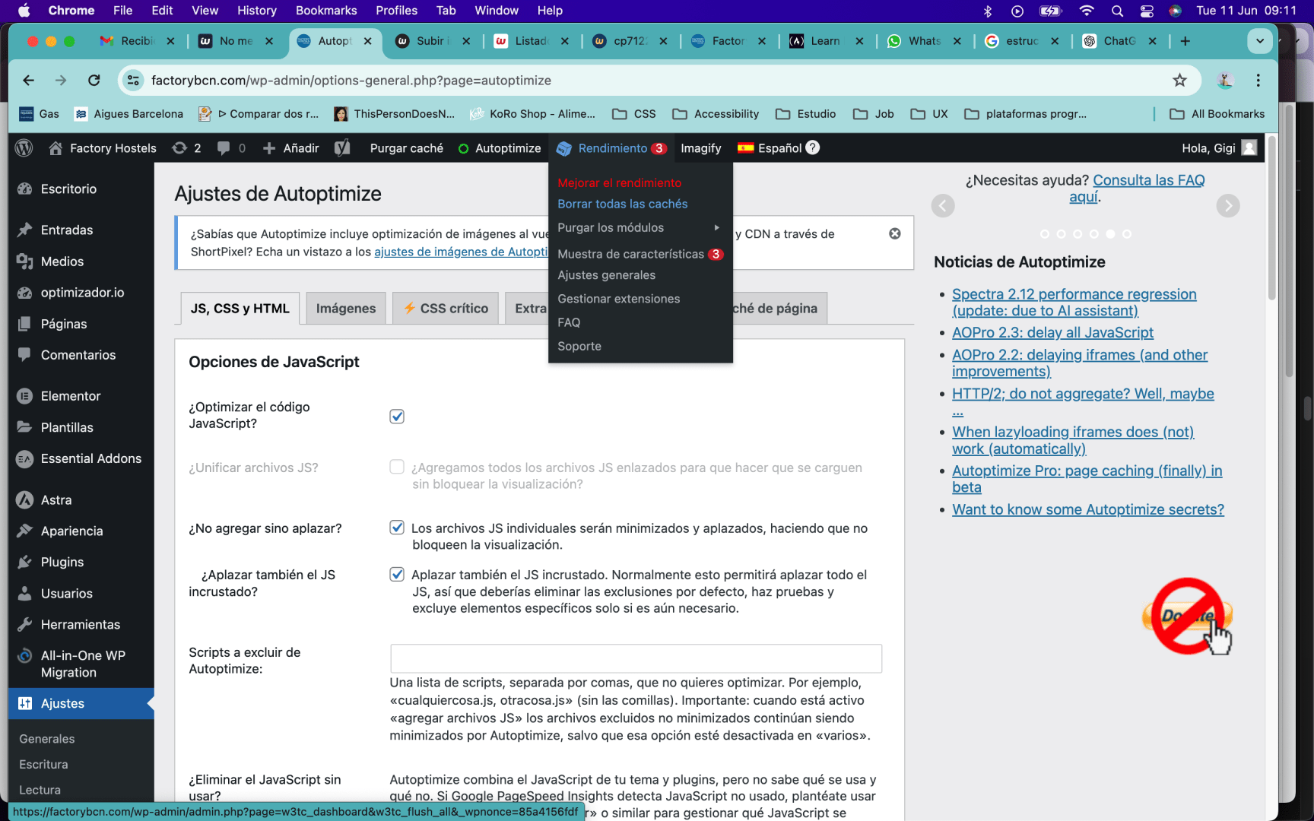Open the Apple menu
Image resolution: width=1314 pixels, height=821 pixels.
(x=24, y=11)
